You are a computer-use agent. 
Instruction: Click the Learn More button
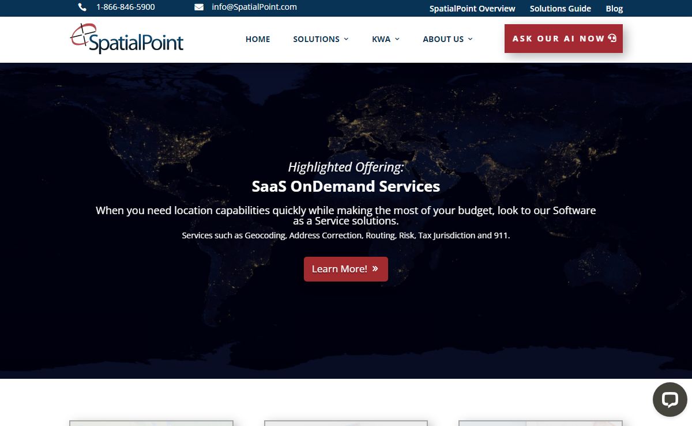[346, 269]
